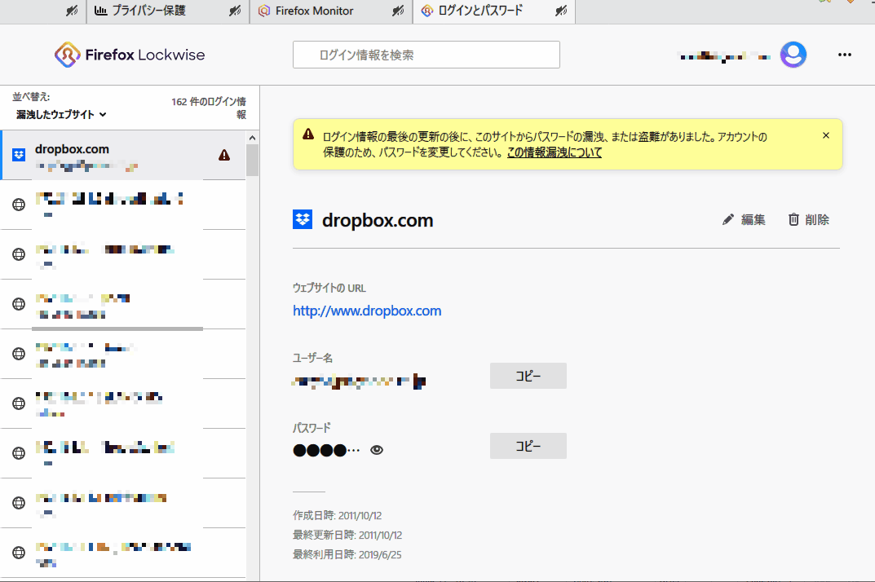Switch to the ログインとパスワード tab
This screenshot has height=582, width=875.
(x=494, y=11)
